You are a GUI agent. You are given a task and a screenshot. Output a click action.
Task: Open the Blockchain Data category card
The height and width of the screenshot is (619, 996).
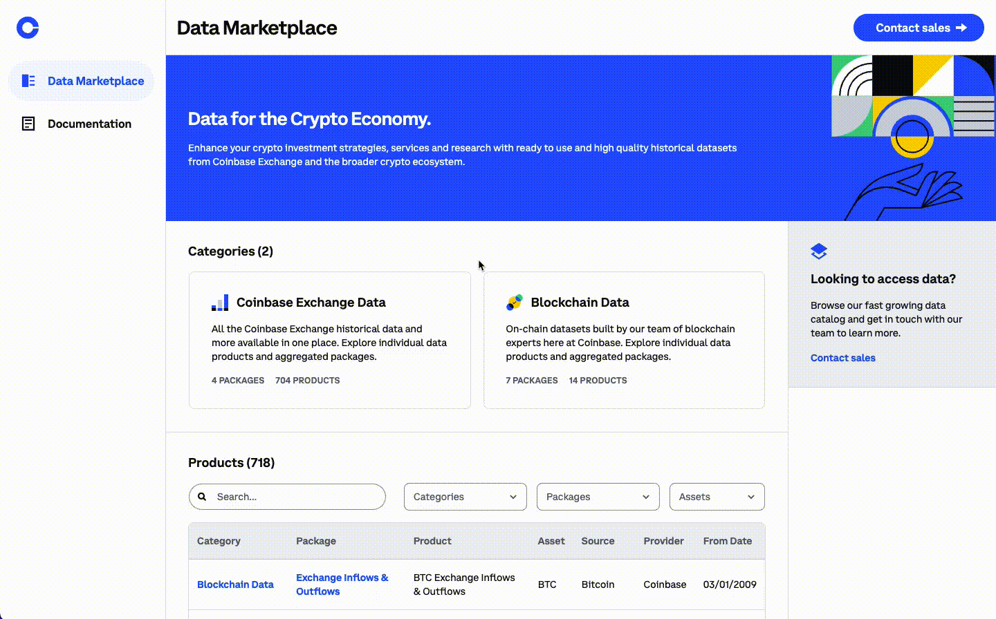pyautogui.click(x=624, y=340)
